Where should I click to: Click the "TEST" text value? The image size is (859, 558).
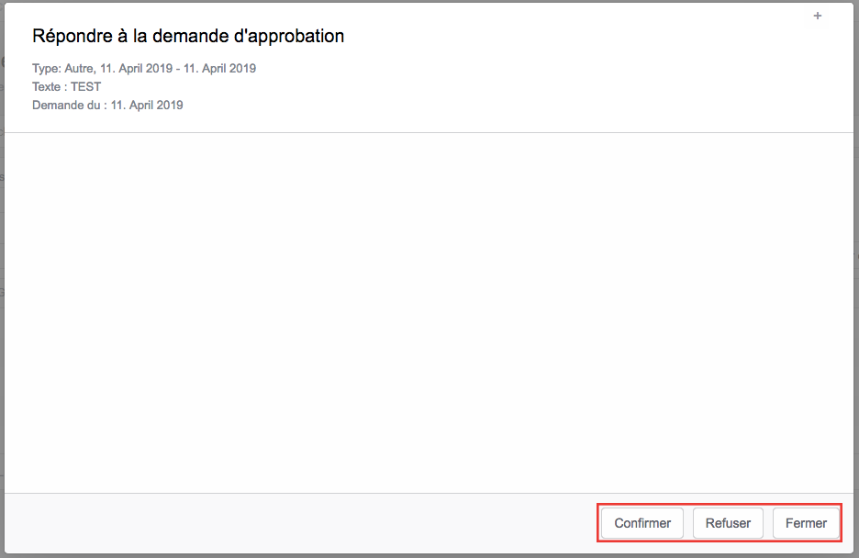(x=86, y=86)
